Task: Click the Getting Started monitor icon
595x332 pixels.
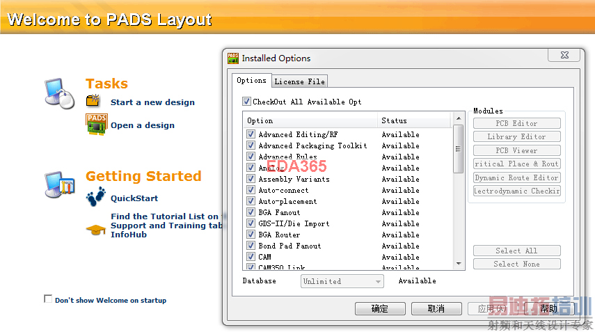Action: coord(60,184)
